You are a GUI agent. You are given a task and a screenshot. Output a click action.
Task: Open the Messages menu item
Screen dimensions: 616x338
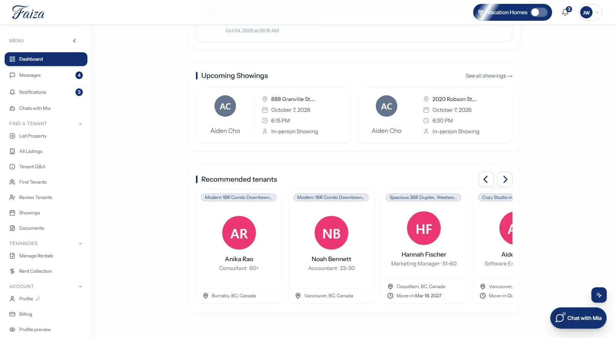click(46, 75)
